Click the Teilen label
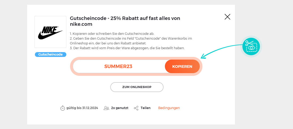The height and width of the screenshot is (129, 293). 145,108
